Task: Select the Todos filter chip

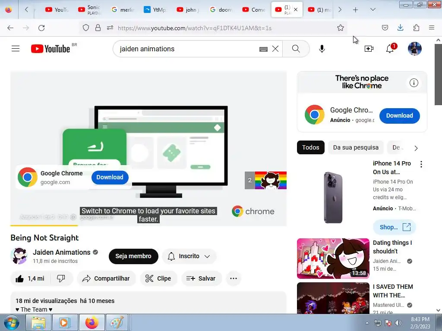Action: (311, 147)
